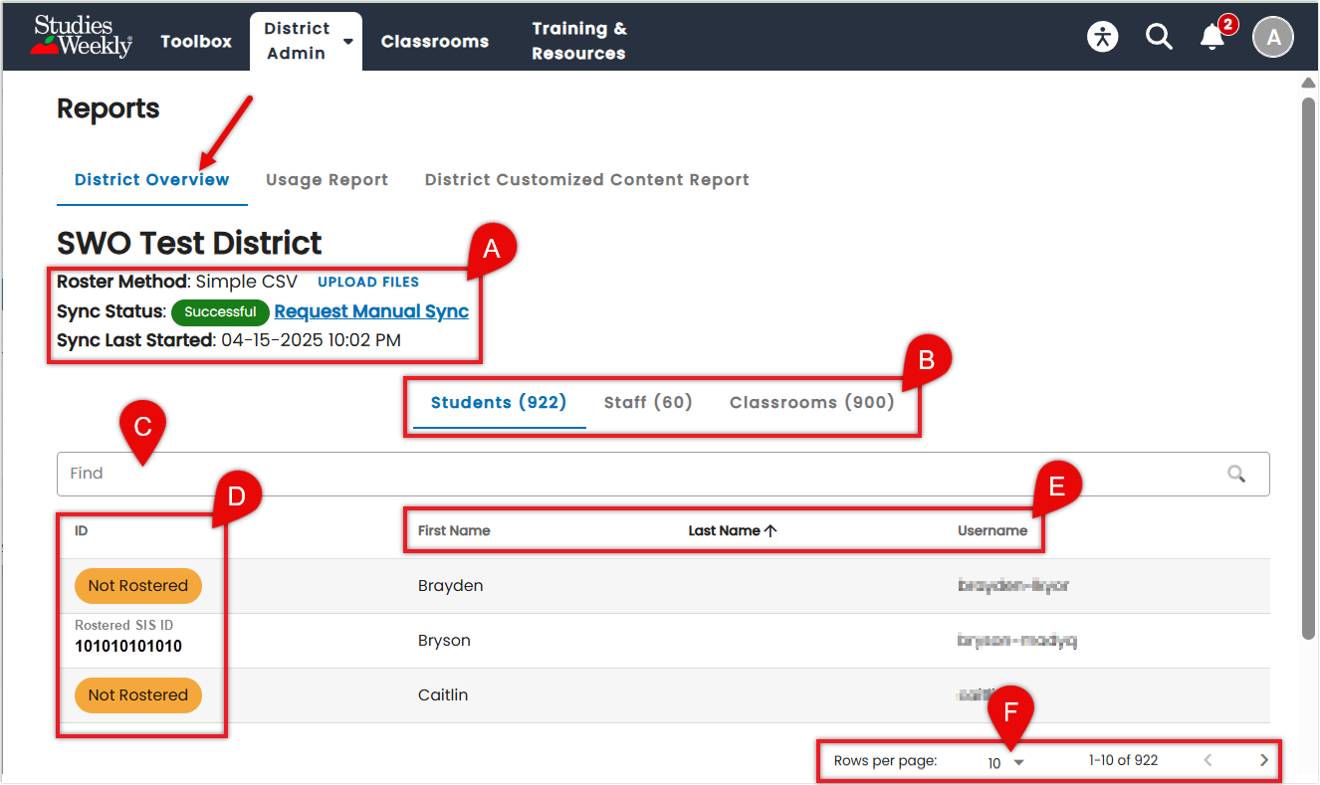Image resolution: width=1320 pixels, height=785 pixels.
Task: Open District Customized Content Report tab
Action: 587,180
